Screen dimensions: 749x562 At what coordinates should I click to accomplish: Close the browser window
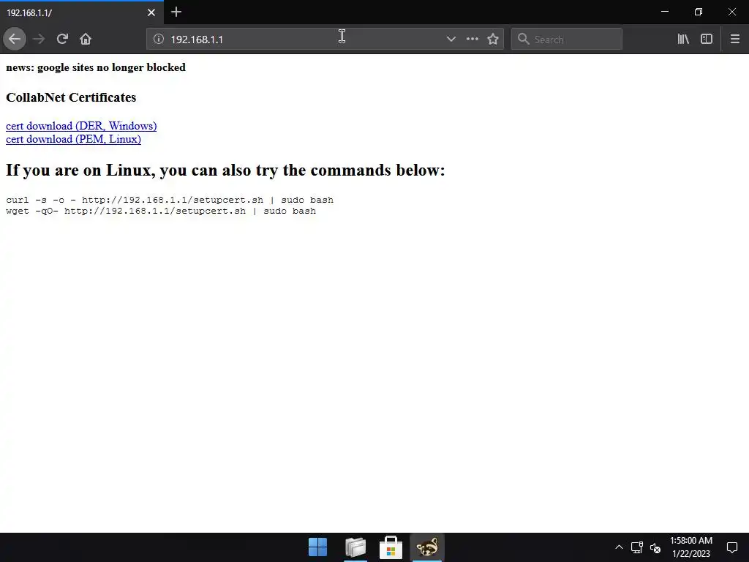click(731, 12)
